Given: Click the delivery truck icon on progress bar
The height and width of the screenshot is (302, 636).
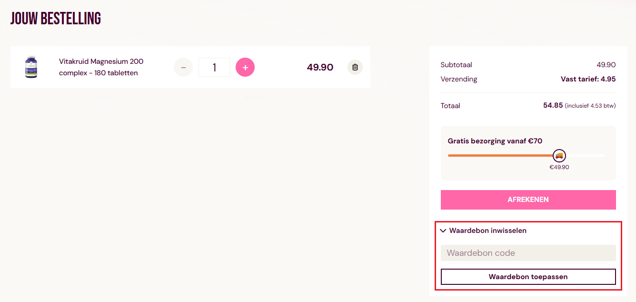Looking at the screenshot, I should pos(559,155).
